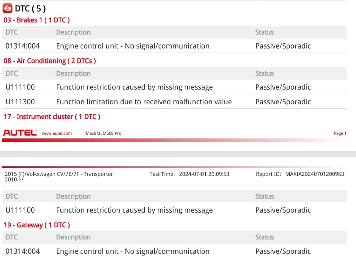The height and width of the screenshot is (260, 356).
Task: Click the Brakes 01314:004 fault code
Action: [23, 46]
